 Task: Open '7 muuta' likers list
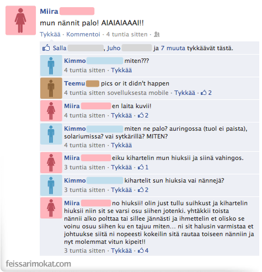[x=173, y=48]
